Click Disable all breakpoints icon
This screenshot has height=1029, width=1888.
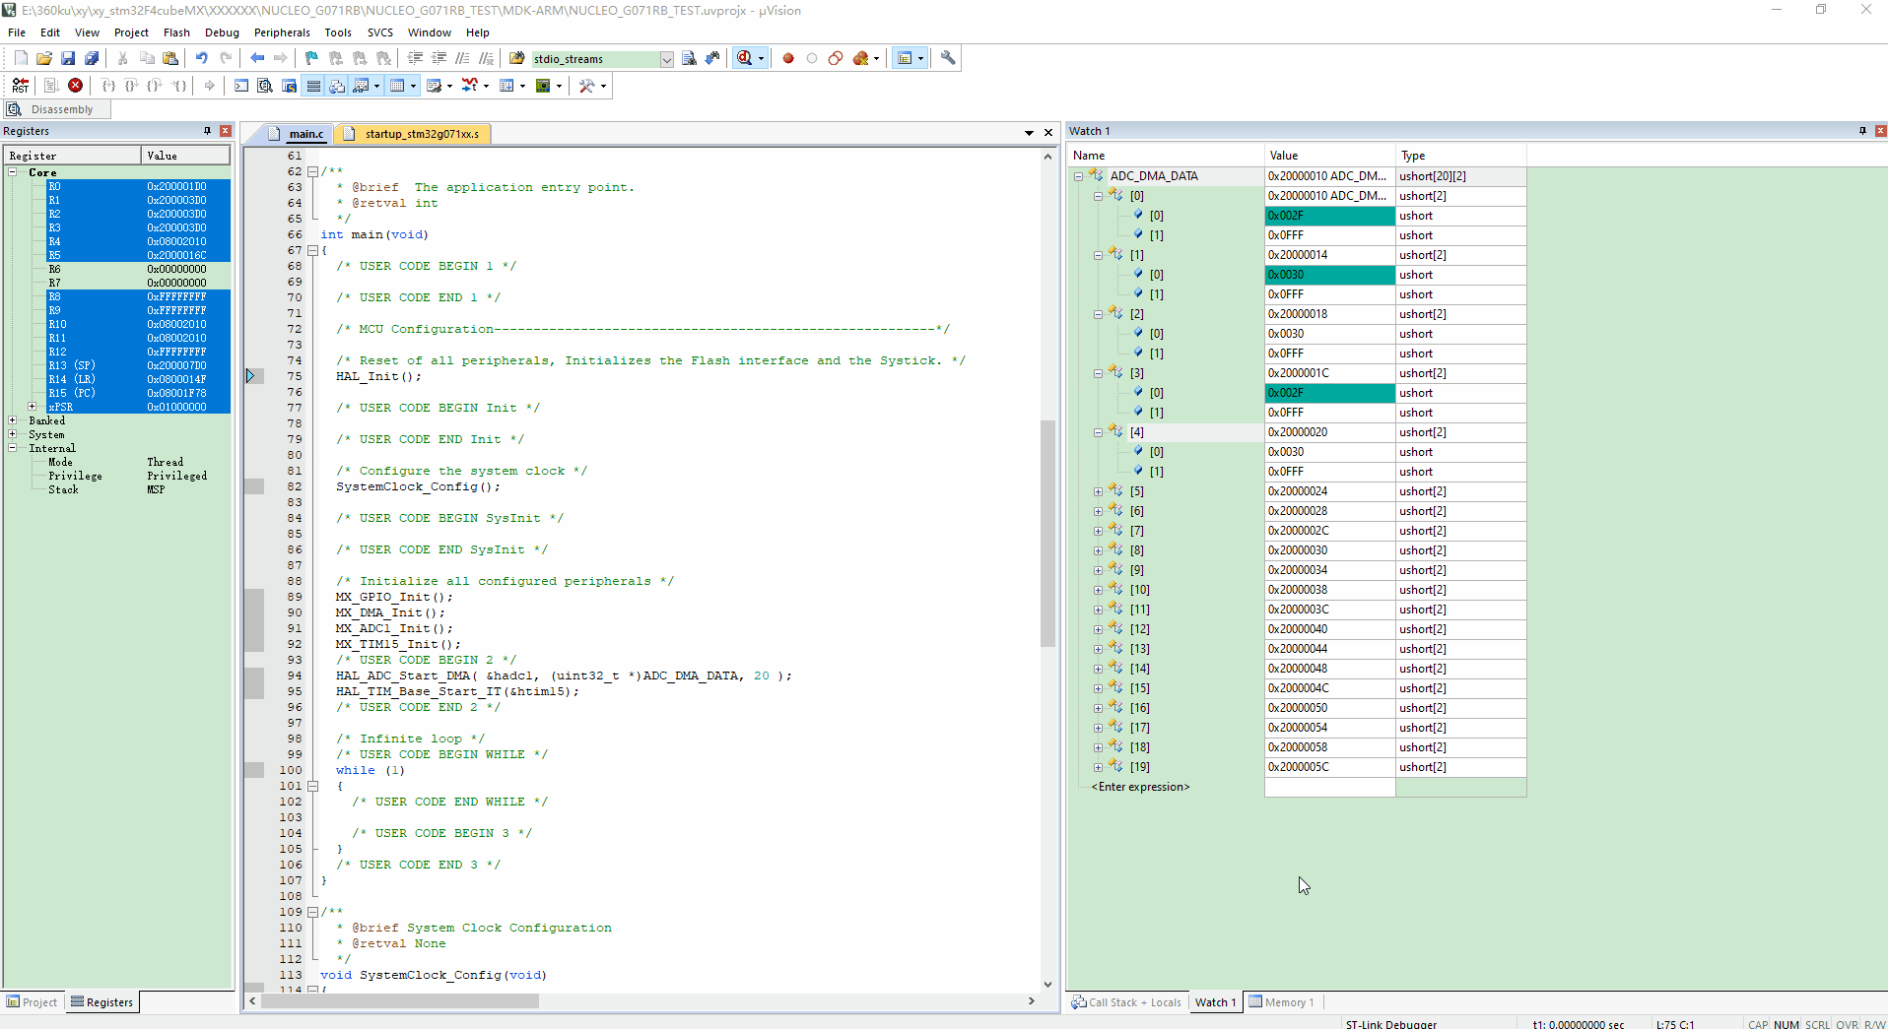(x=836, y=58)
